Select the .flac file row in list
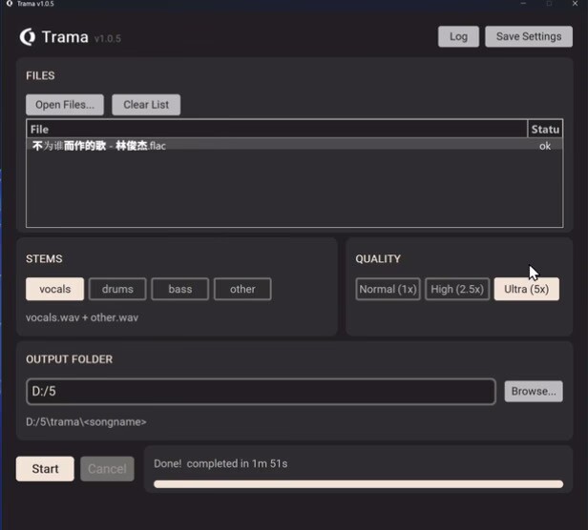 [294, 146]
